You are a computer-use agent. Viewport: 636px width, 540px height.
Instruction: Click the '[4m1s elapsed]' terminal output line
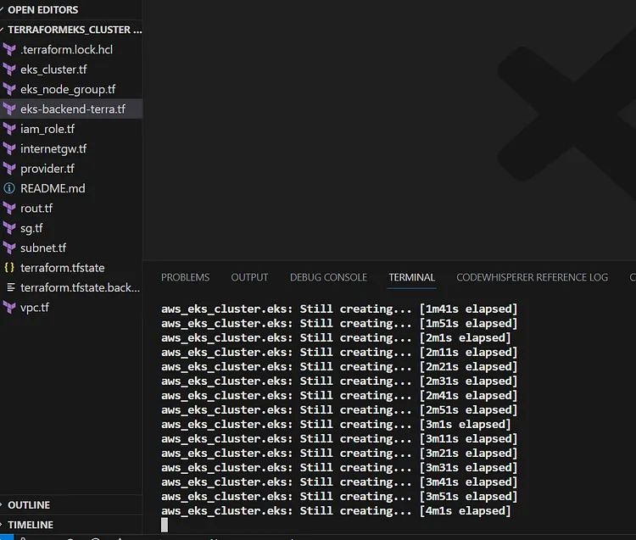coord(336,511)
